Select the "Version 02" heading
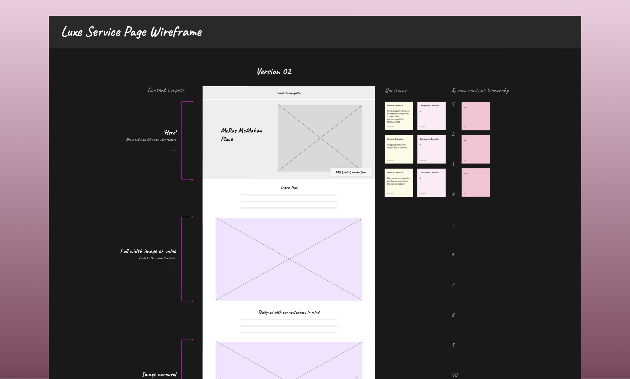Screen dimensions: 630x379 [274, 72]
